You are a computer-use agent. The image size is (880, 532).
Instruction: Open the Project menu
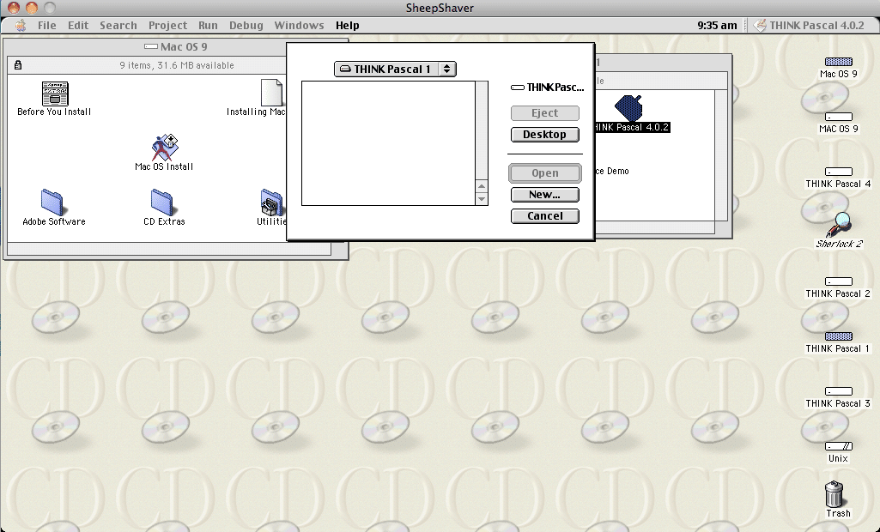(x=167, y=25)
